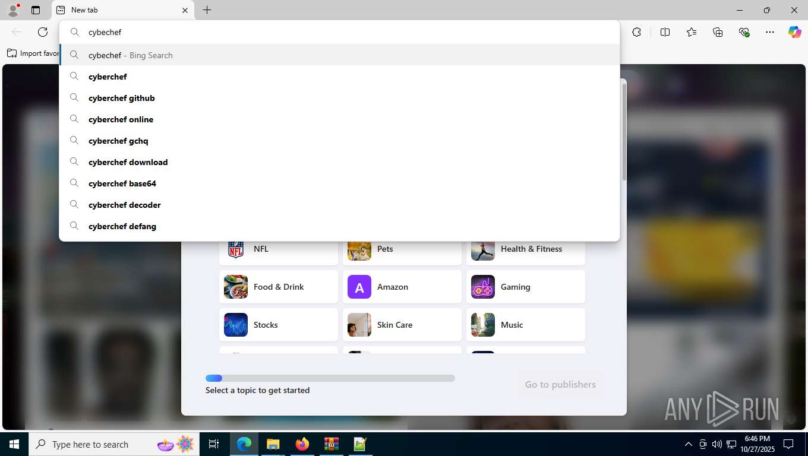The height and width of the screenshot is (456, 808).
Task: Select cyberchef base64 suggestion
Action: coord(339,183)
